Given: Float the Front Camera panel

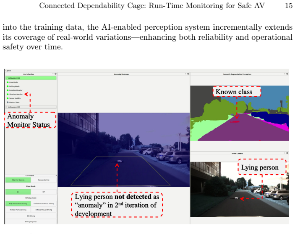Looking at the screenshot, I should (x=285, y=153).
